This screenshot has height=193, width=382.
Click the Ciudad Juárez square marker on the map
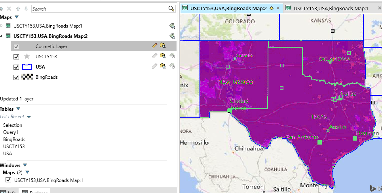(x=229, y=111)
